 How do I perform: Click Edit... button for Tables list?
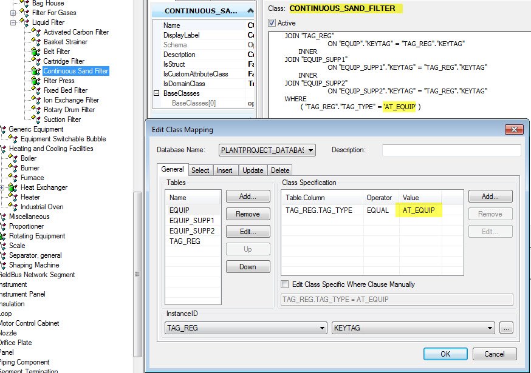248,232
